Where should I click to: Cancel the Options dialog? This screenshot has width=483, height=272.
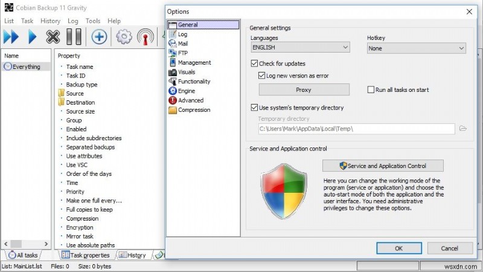point(450,248)
